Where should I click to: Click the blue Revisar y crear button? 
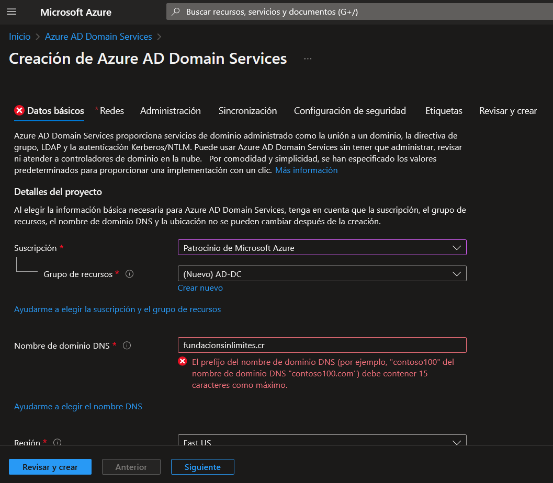(x=50, y=467)
